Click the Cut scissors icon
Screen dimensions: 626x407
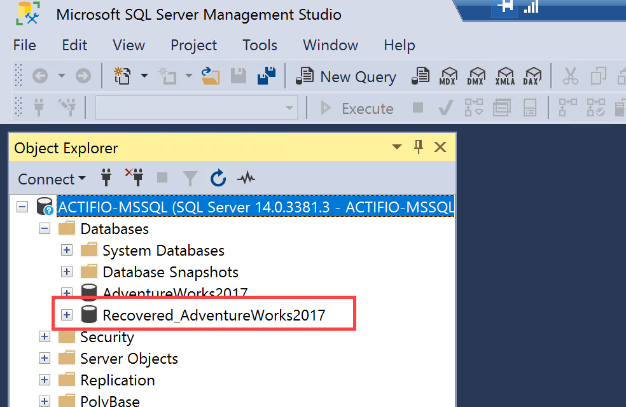pyautogui.click(x=571, y=76)
